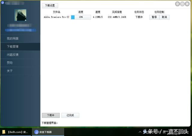Image resolution: width=192 pixels, height=136 pixels.
Task: Click the 任务状态 column header
Action: pyautogui.click(x=139, y=12)
